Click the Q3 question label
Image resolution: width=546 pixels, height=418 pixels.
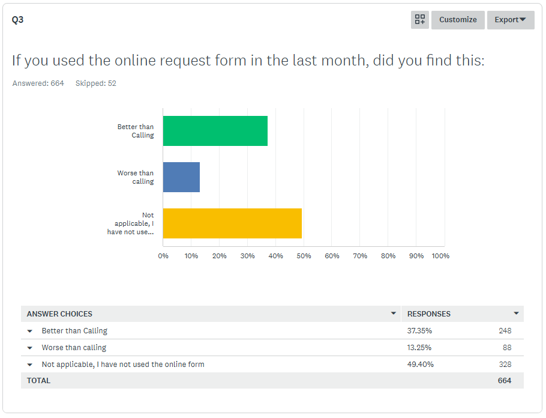point(18,20)
